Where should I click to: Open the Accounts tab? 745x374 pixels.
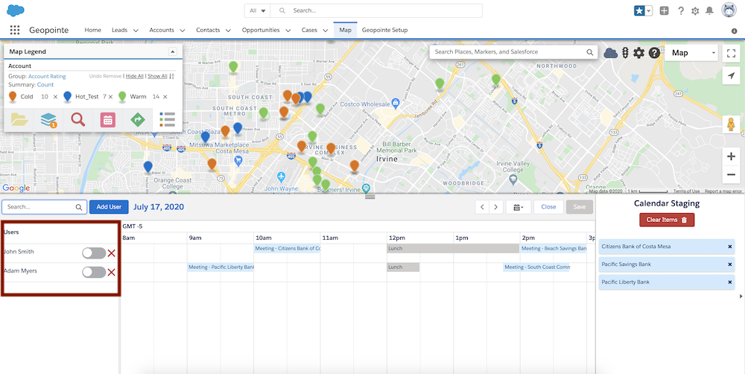162,30
